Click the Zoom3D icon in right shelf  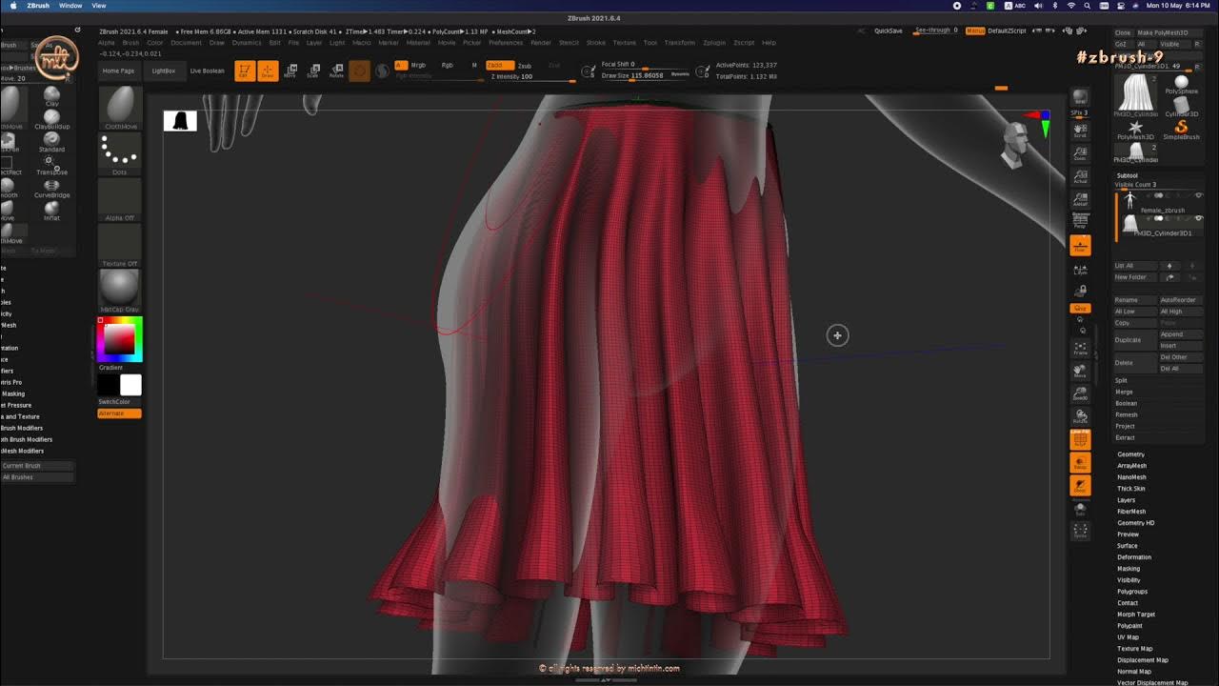pos(1080,393)
